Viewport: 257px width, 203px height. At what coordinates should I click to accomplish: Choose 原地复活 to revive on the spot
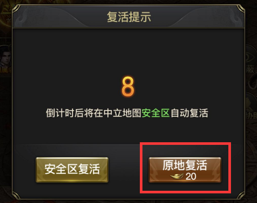(x=185, y=170)
